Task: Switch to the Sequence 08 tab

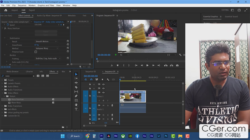Action: (x=90, y=72)
